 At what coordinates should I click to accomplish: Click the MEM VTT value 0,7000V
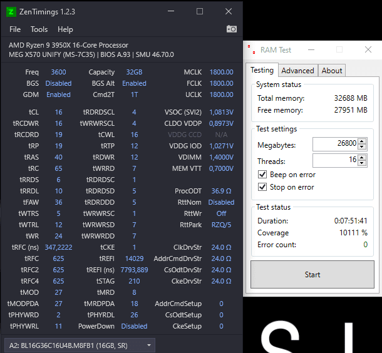coord(221,168)
